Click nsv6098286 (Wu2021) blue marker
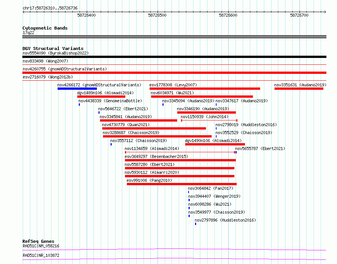 click(x=189, y=208)
